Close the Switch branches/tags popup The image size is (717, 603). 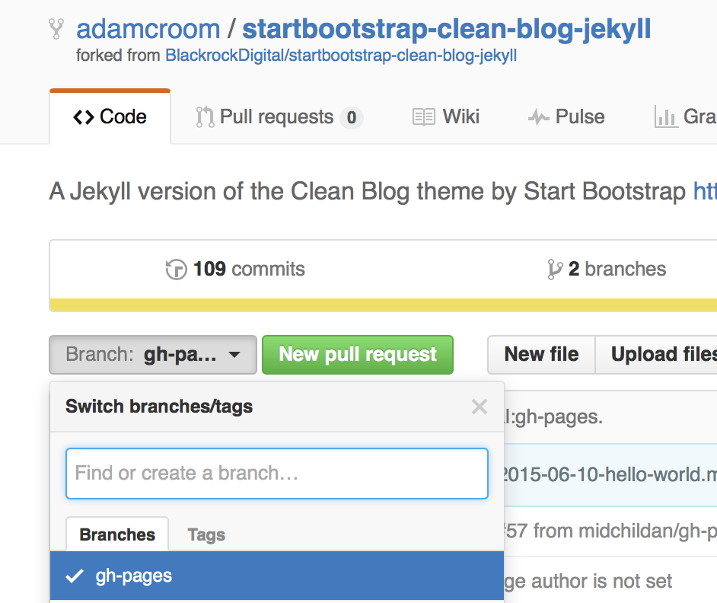point(480,407)
